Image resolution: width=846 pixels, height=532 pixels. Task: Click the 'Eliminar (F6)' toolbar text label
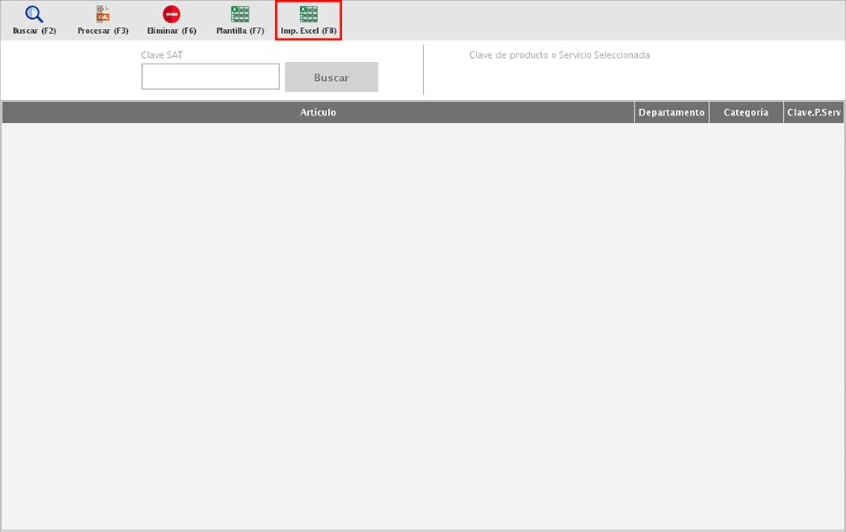coord(172,31)
